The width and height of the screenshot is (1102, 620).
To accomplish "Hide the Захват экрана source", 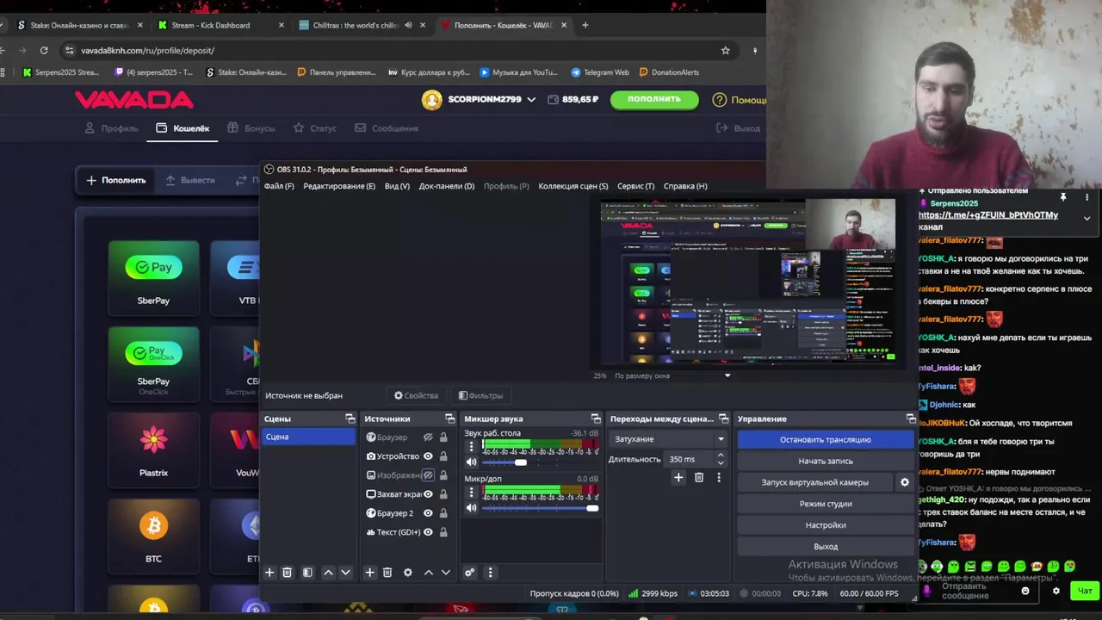I will tap(428, 494).
